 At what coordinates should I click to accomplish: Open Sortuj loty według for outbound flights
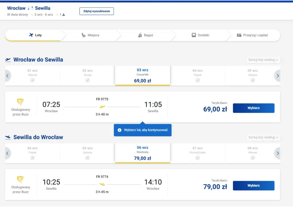(x=263, y=60)
